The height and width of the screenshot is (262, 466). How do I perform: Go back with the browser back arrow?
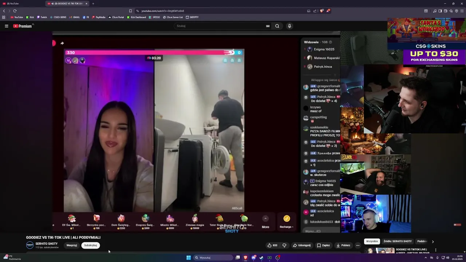pyautogui.click(x=4, y=11)
